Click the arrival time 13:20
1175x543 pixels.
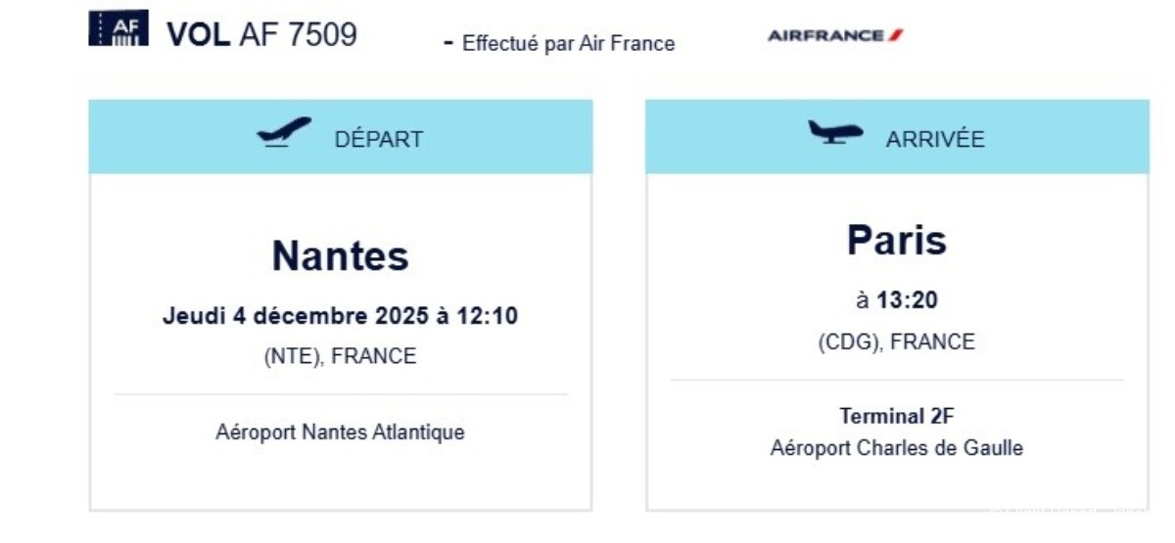(x=907, y=300)
